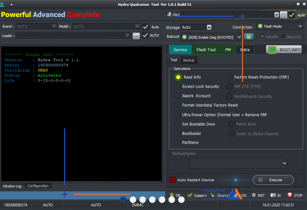The height and width of the screenshot is (210, 307).
Task: Open the Backup sub-tab
Action: [x=189, y=60]
